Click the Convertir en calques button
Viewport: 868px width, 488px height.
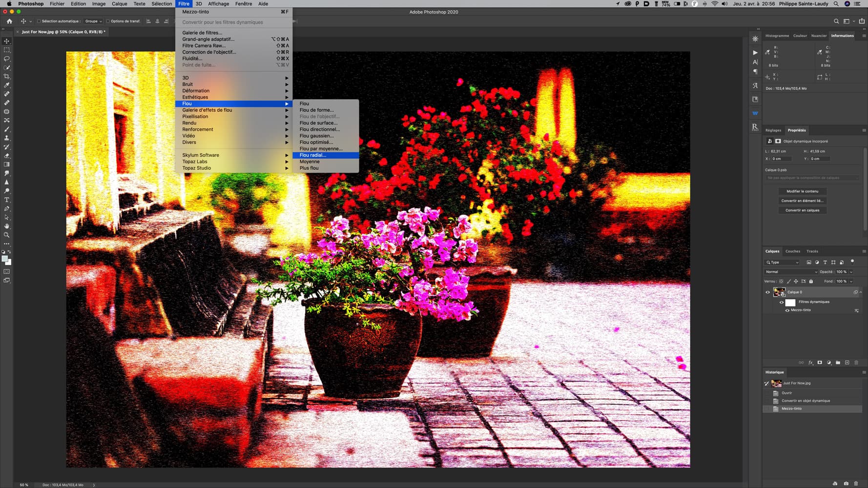pos(802,210)
